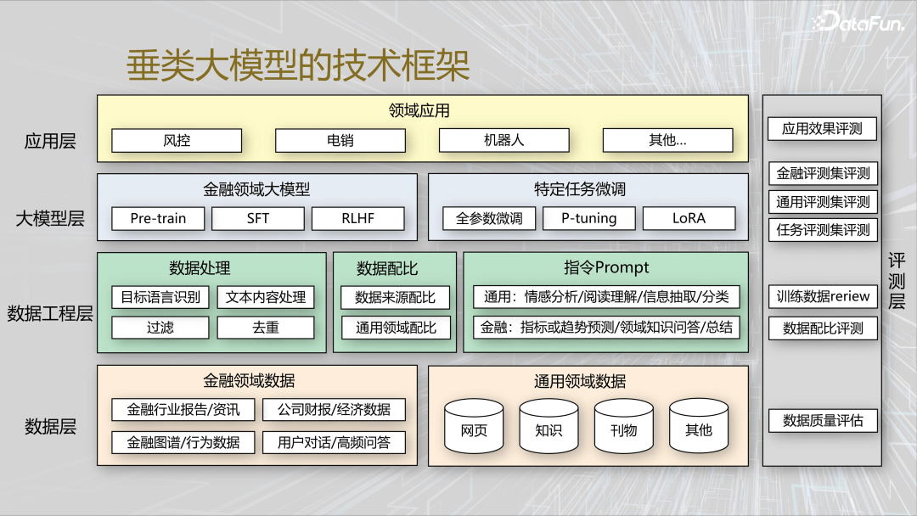
Task: Click the 数据配比 heading
Action: (x=387, y=269)
